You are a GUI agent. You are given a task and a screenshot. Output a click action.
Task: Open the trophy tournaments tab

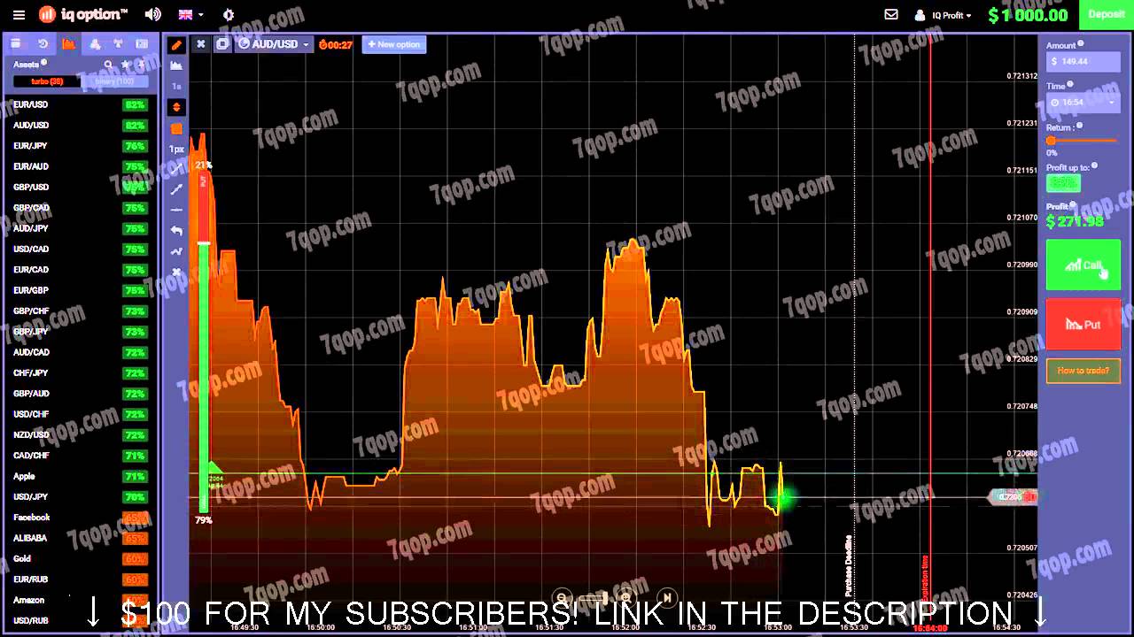pos(118,43)
